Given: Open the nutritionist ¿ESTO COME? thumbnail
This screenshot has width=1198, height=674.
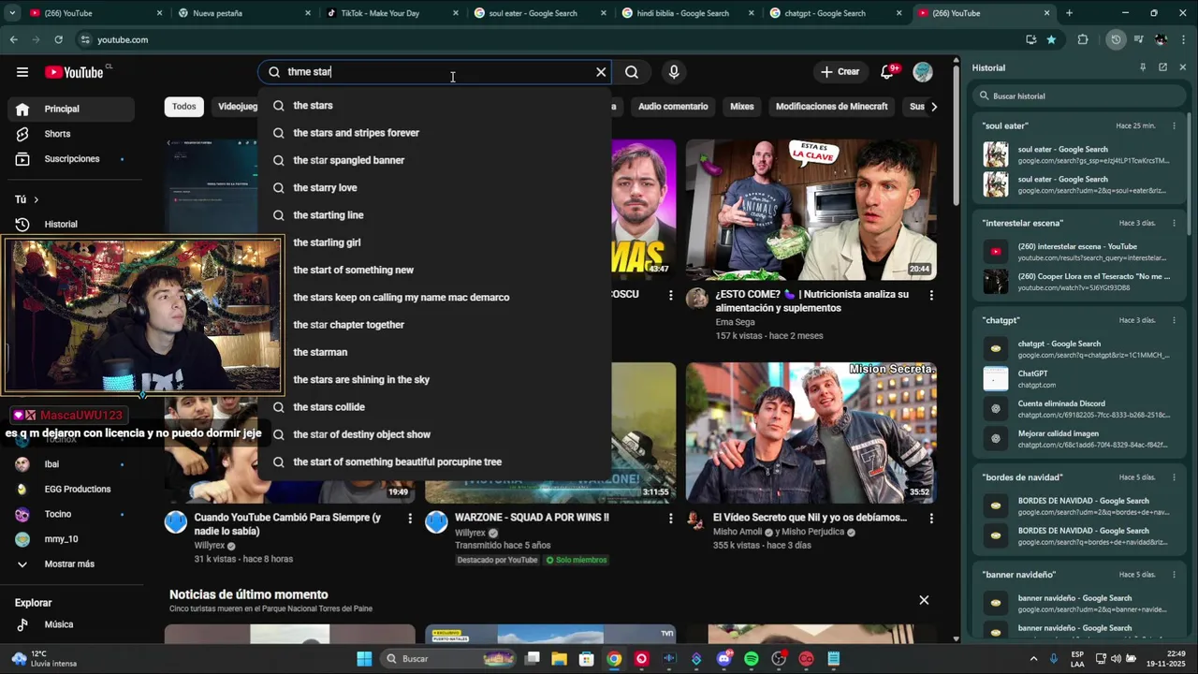Looking at the screenshot, I should (x=811, y=210).
